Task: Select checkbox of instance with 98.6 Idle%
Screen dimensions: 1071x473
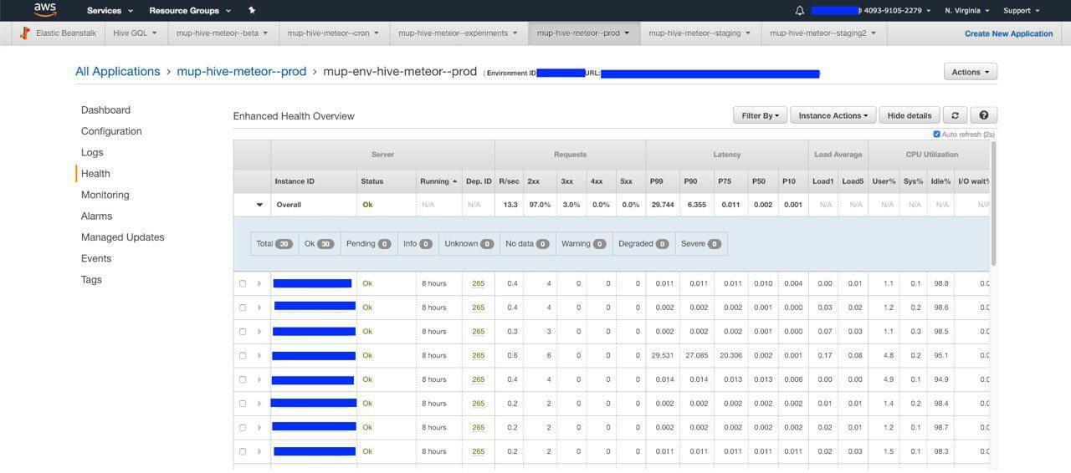Action: click(x=243, y=308)
